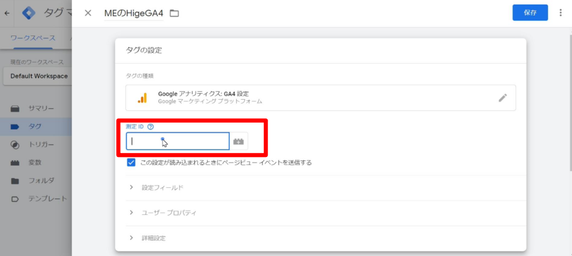Click the tag name MEのHigeGA4 field
Viewport: 572px width, 256px height.
coord(134,14)
